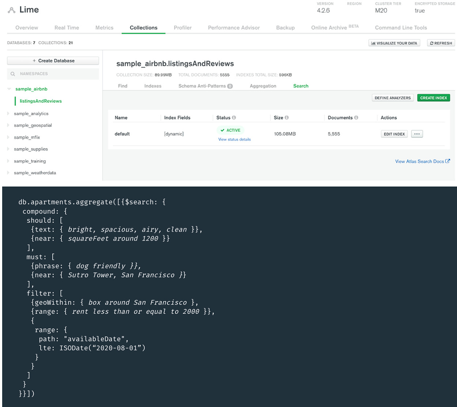Image resolution: width=457 pixels, height=407 pixels.
Task: Open the Indexes tab
Action: pos(153,86)
